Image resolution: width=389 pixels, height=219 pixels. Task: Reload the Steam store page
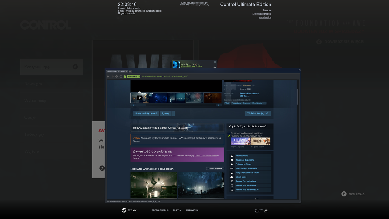(116, 76)
